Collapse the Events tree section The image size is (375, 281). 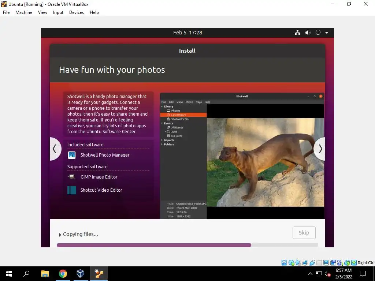coord(162,123)
